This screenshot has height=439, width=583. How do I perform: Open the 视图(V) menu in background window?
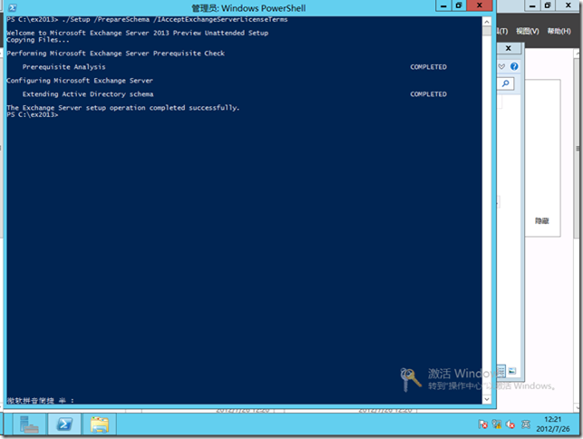[527, 31]
